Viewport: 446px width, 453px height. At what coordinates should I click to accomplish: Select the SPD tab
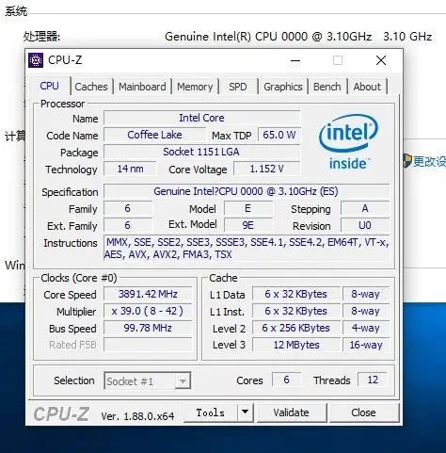(238, 87)
